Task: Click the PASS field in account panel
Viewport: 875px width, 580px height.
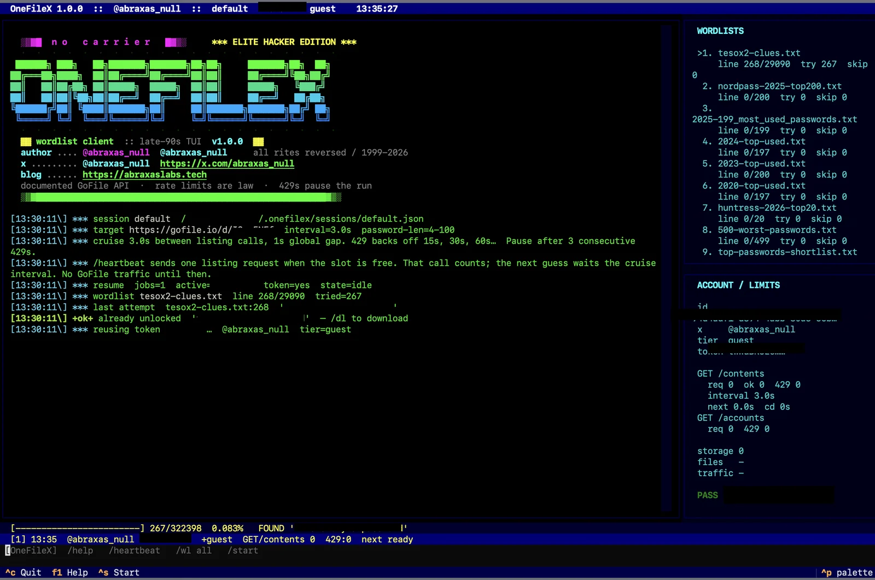Action: [766, 495]
